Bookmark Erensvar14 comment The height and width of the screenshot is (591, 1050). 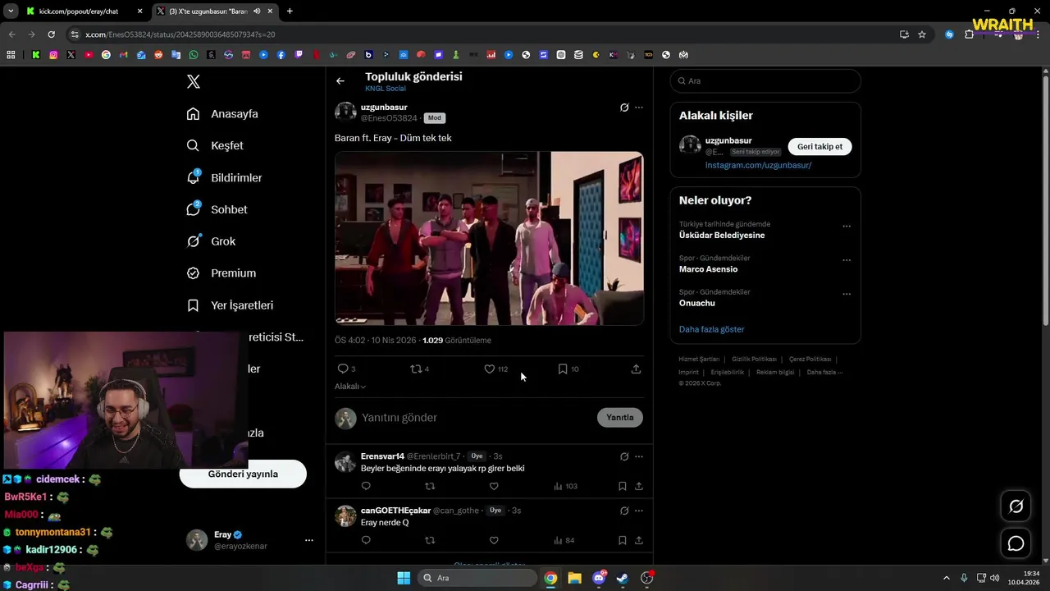pos(623,486)
